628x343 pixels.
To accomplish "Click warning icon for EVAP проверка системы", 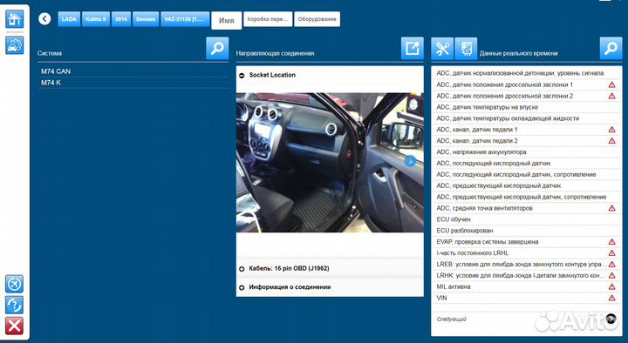I will (x=611, y=242).
